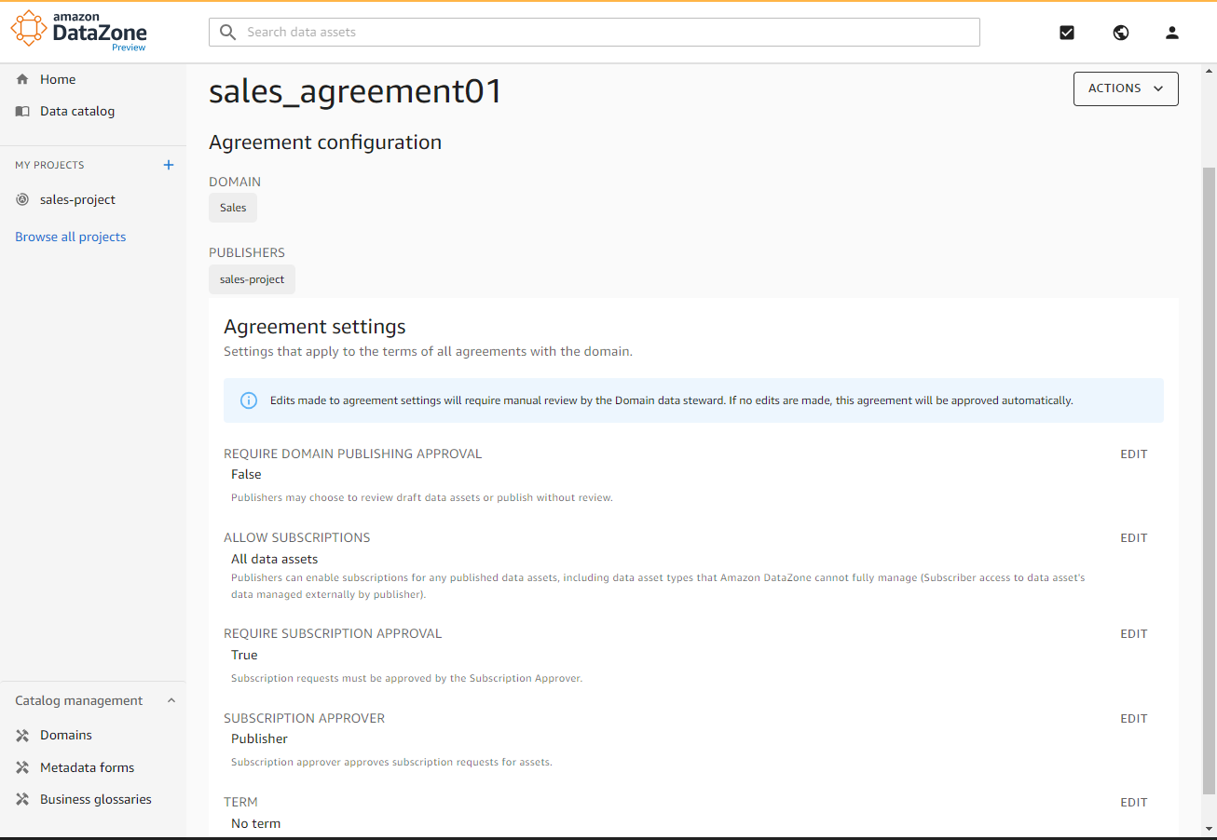Open the ACTIONS dropdown
Screen dimensions: 1217x840
pyautogui.click(x=1126, y=88)
